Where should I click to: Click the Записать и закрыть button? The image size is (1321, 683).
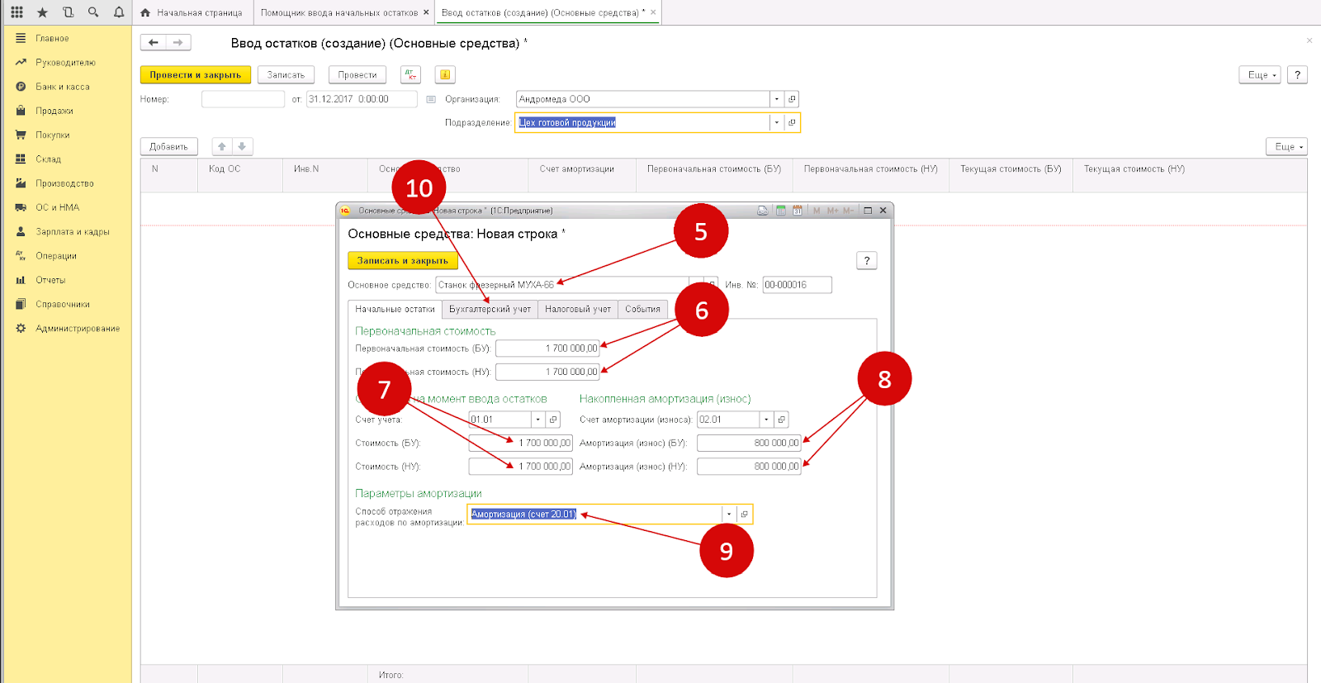(402, 260)
